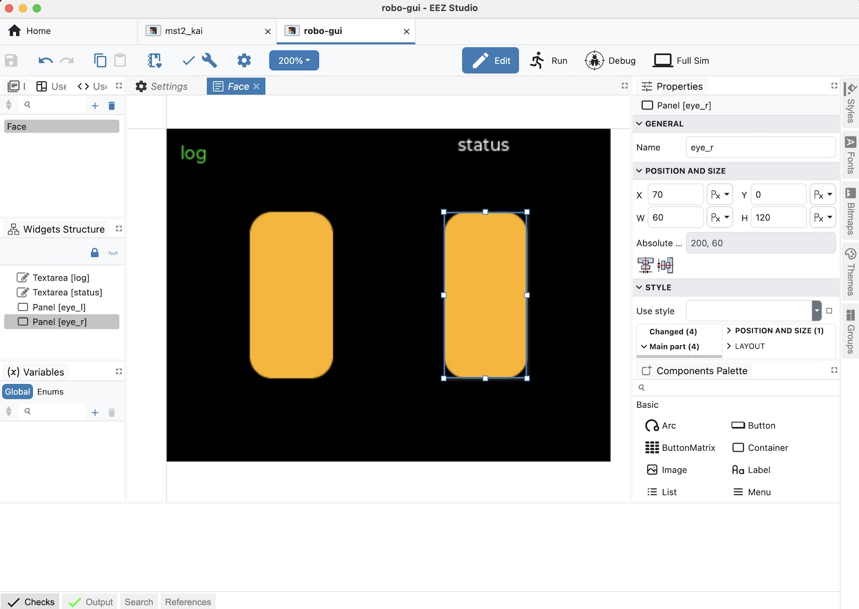Image resolution: width=859 pixels, height=609 pixels.
Task: Toggle the checkbox beside Use style
Action: (829, 311)
